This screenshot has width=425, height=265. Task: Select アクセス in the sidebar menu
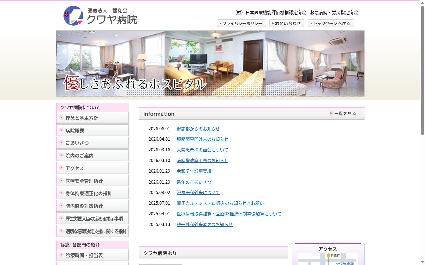click(92, 168)
